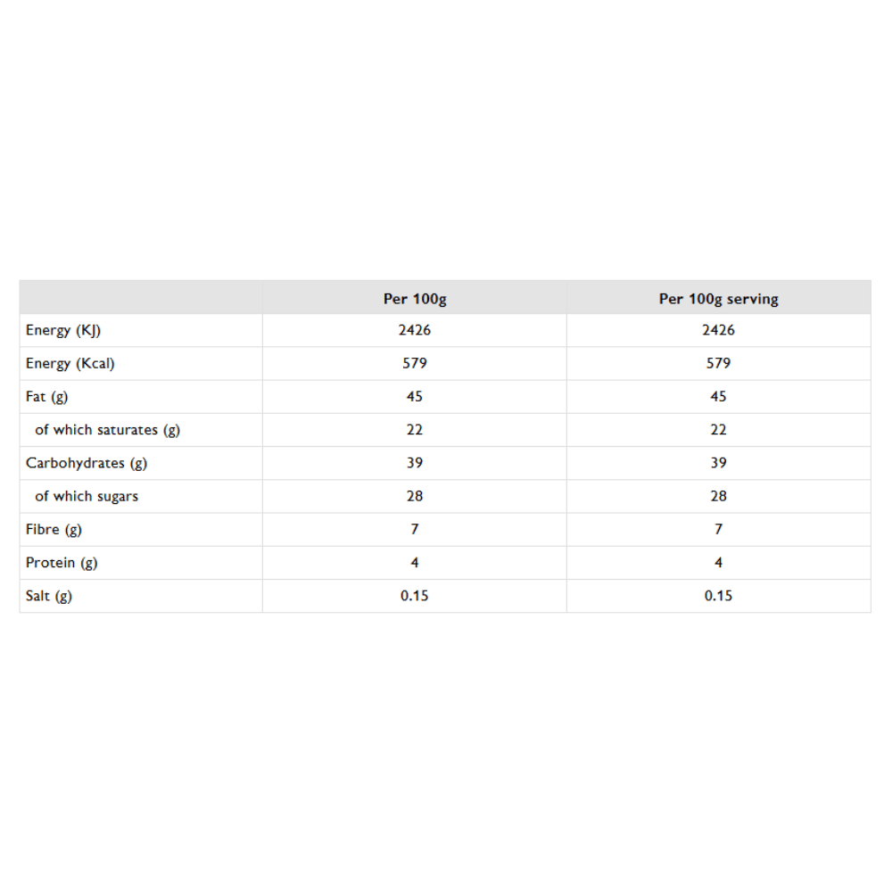Select the fat value 45 under Per 100g
The image size is (892, 892).
[415, 396]
